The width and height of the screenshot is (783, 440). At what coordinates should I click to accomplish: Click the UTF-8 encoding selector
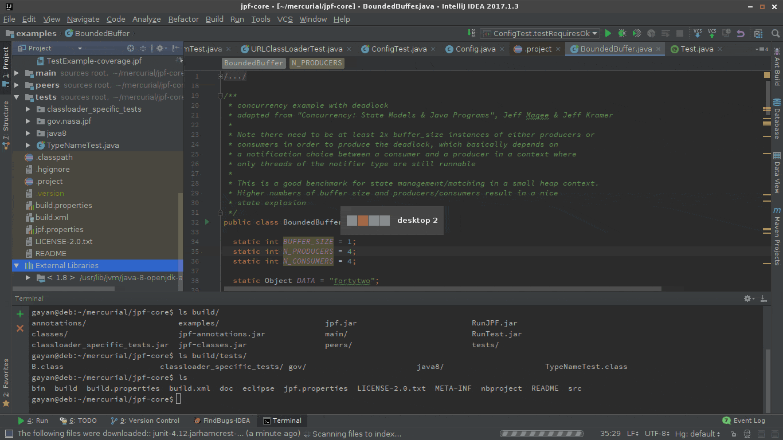pyautogui.click(x=657, y=434)
